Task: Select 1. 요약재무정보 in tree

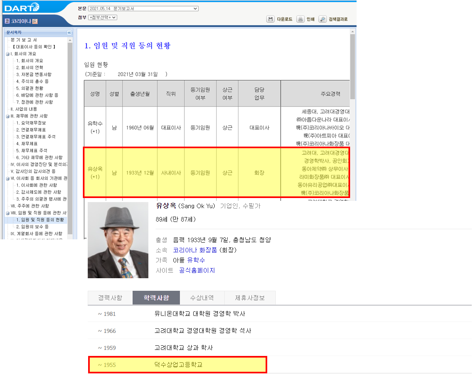Action: 31,123
